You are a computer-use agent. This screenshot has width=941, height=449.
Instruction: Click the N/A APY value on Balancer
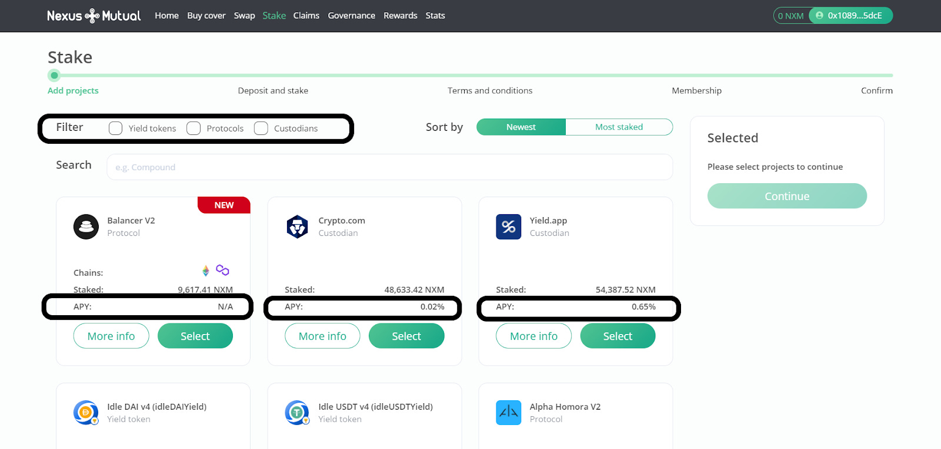(x=225, y=307)
